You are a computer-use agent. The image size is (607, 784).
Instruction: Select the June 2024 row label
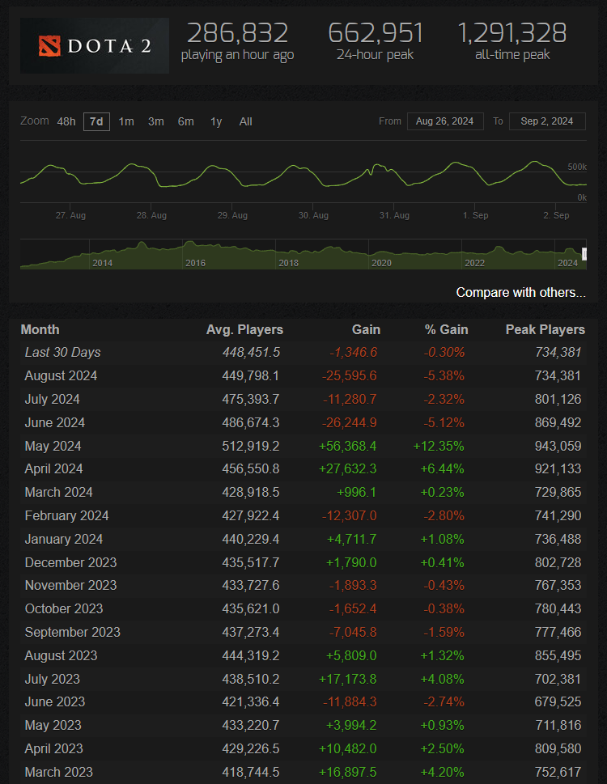tap(54, 422)
